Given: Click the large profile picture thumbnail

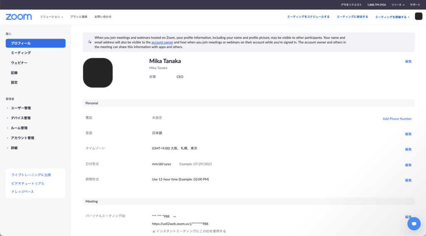Looking at the screenshot, I should (x=98, y=73).
